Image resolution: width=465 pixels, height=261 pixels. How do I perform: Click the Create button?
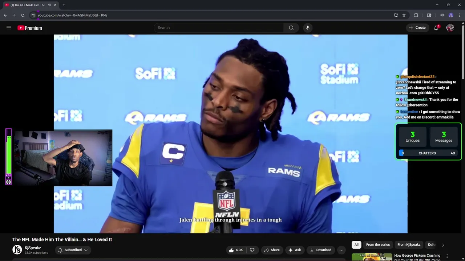coord(417,28)
